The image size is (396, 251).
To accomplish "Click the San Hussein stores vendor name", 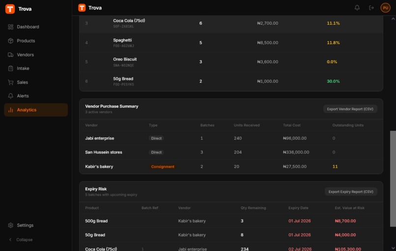I will tap(104, 152).
